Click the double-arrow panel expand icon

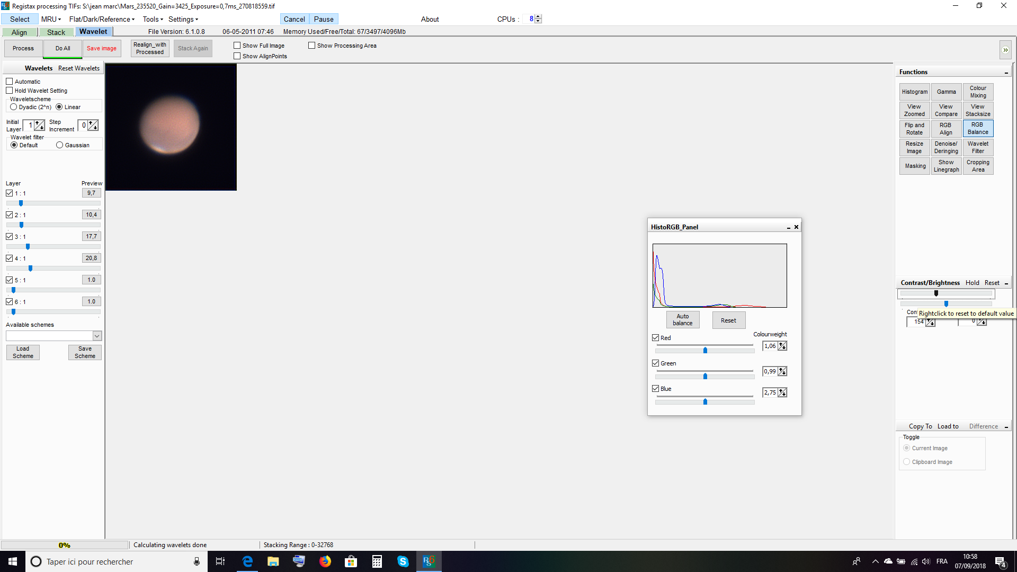point(1005,50)
